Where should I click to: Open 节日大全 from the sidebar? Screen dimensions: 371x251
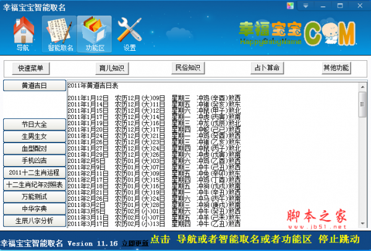(35, 125)
